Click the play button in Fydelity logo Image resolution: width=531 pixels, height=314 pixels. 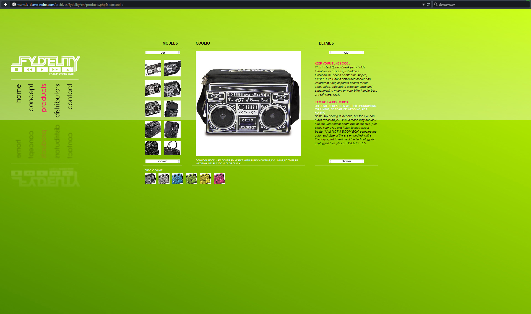coord(42,70)
